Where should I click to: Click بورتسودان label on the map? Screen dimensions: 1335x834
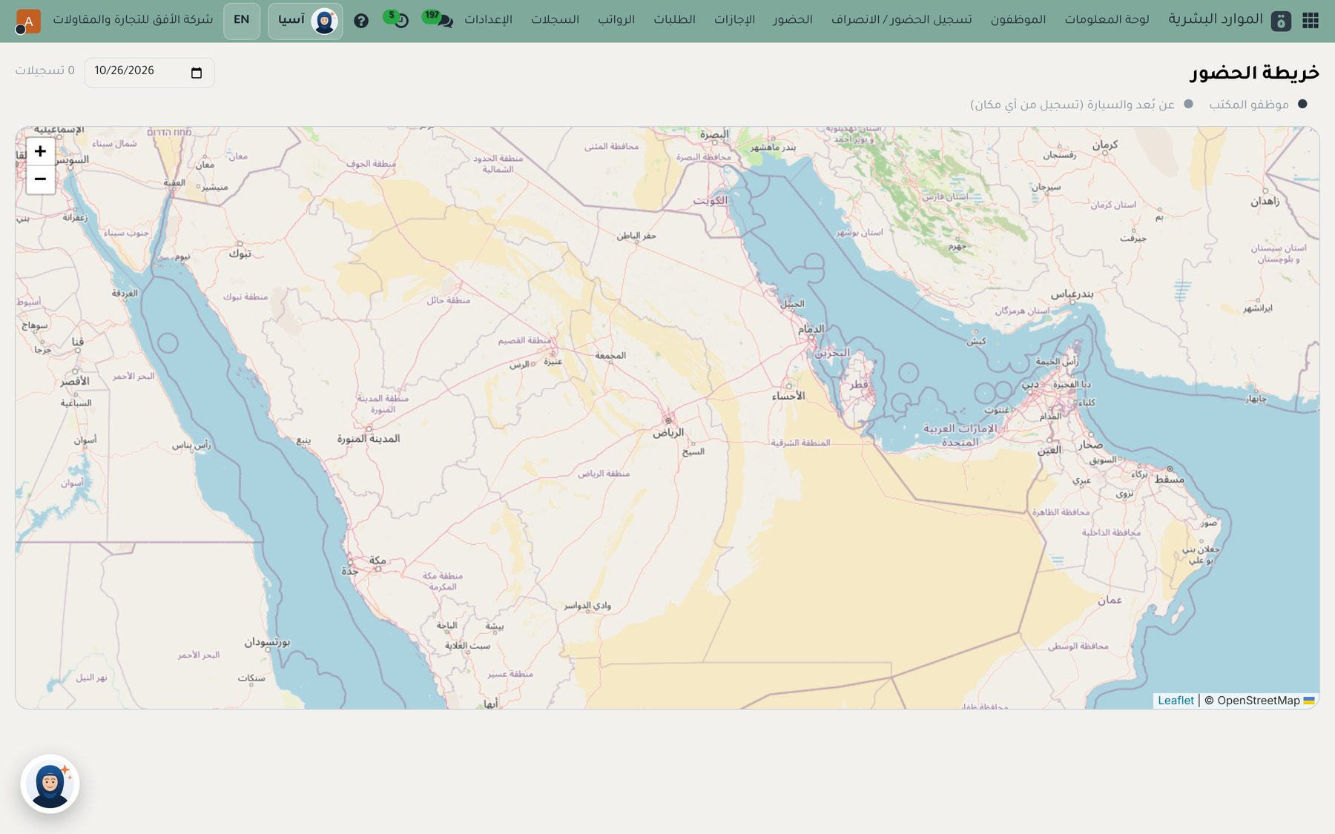pyautogui.click(x=268, y=642)
